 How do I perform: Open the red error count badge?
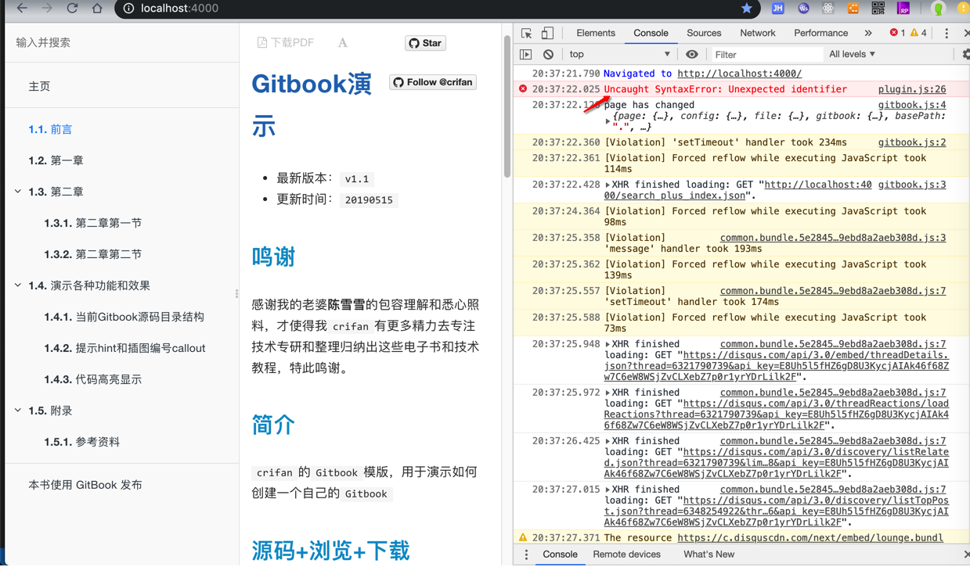897,33
